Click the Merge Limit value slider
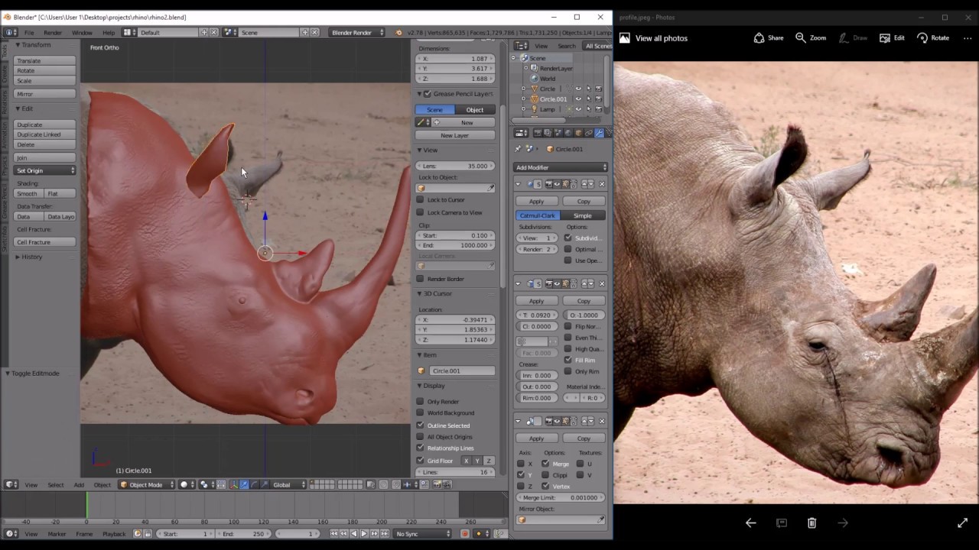The width and height of the screenshot is (979, 550). [x=561, y=497]
